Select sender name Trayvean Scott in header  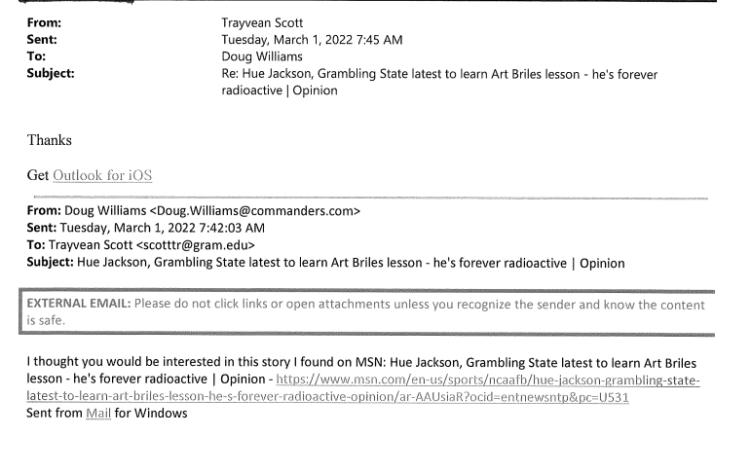[x=262, y=23]
